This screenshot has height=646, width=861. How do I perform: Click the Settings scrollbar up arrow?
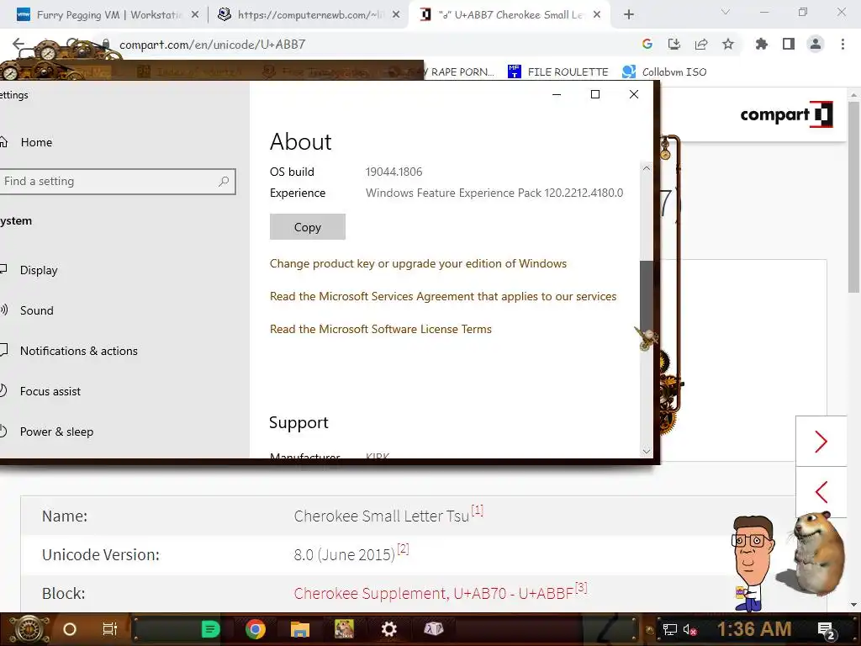point(647,168)
